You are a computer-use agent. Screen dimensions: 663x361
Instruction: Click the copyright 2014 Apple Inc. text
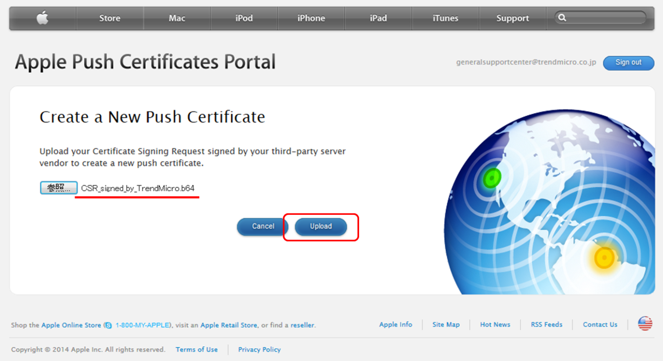88,349
